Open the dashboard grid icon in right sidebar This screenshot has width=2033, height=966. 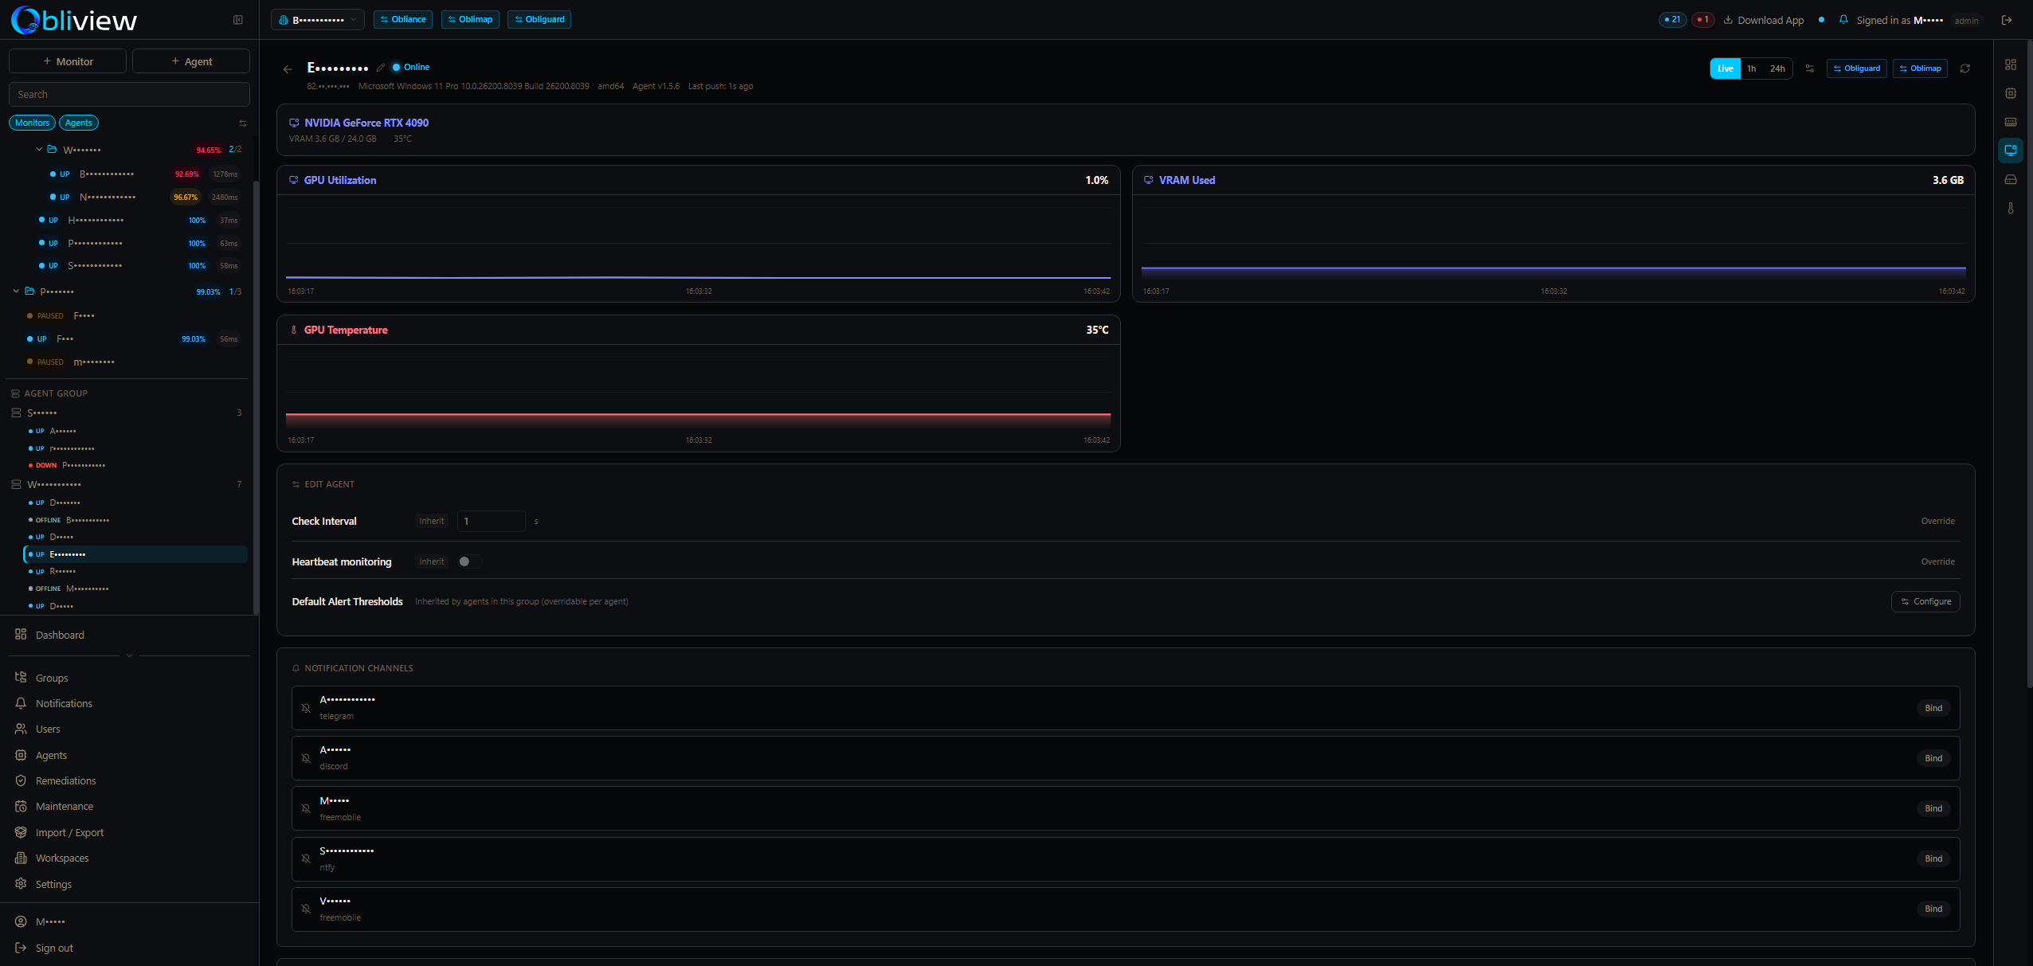coord(2011,65)
